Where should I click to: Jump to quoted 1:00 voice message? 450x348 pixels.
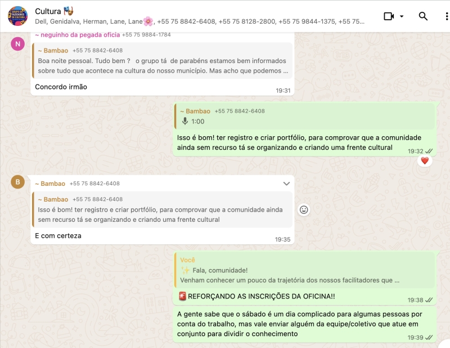304,116
